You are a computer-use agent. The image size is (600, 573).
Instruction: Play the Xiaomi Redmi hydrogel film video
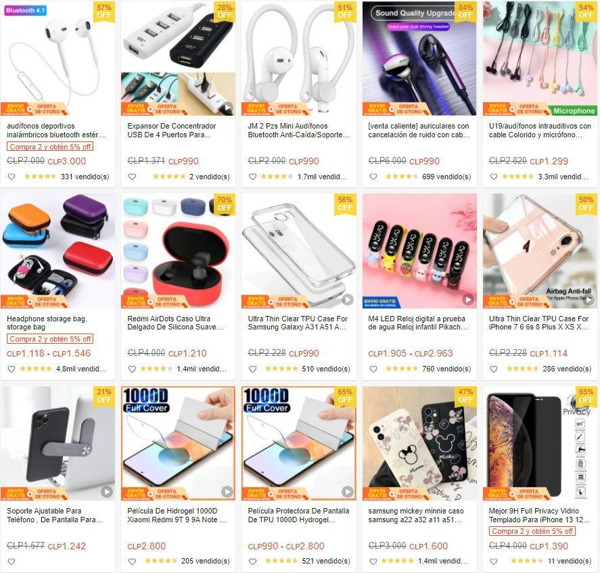pos(227,492)
